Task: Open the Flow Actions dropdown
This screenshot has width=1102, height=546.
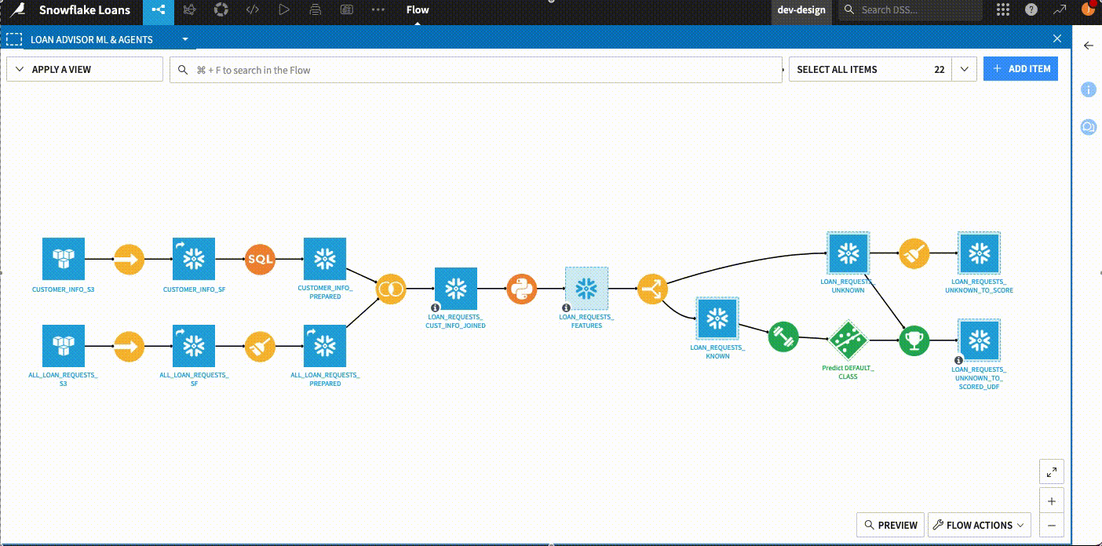Action: point(979,525)
